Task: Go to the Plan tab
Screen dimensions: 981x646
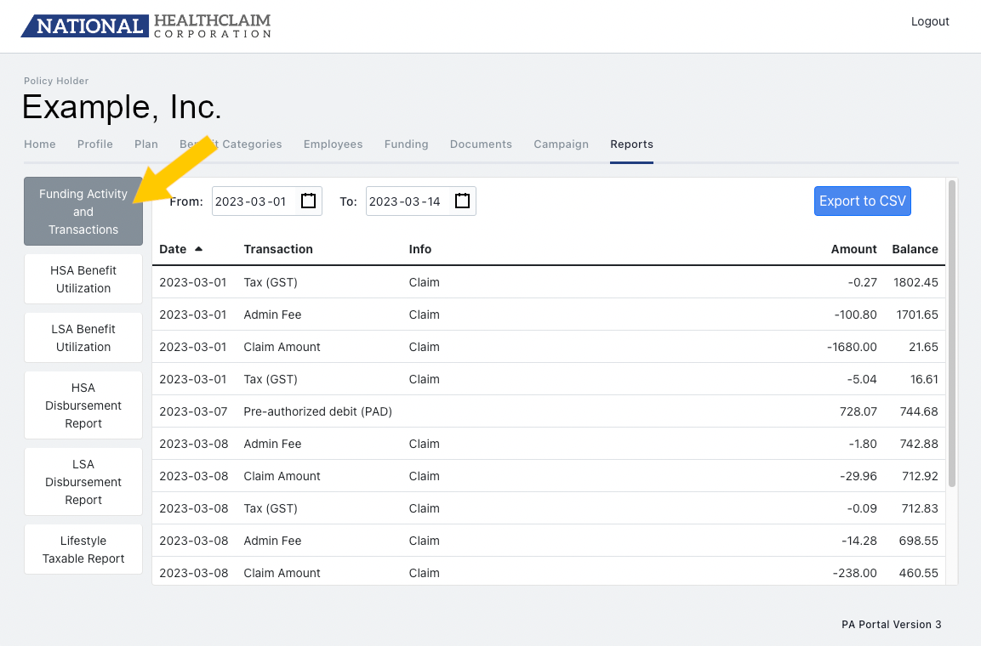Action: coord(145,144)
